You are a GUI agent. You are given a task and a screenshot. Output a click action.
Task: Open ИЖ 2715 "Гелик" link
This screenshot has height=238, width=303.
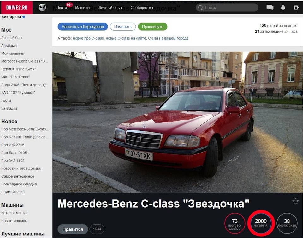15,77
